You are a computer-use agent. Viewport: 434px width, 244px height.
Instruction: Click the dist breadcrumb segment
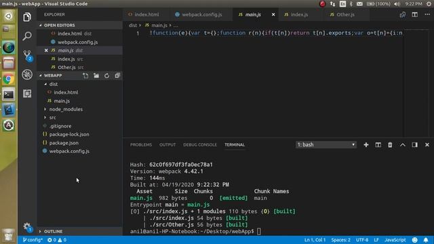(133, 25)
